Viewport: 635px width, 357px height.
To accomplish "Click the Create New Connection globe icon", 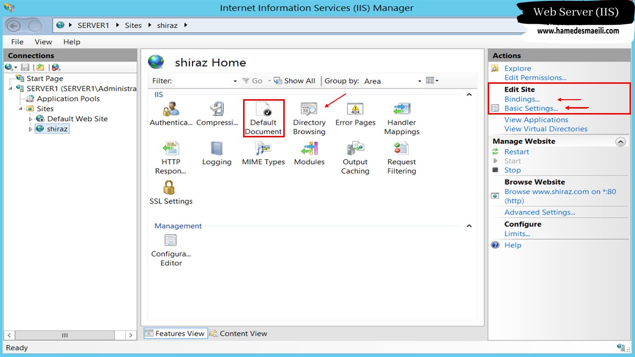I will click(9, 67).
